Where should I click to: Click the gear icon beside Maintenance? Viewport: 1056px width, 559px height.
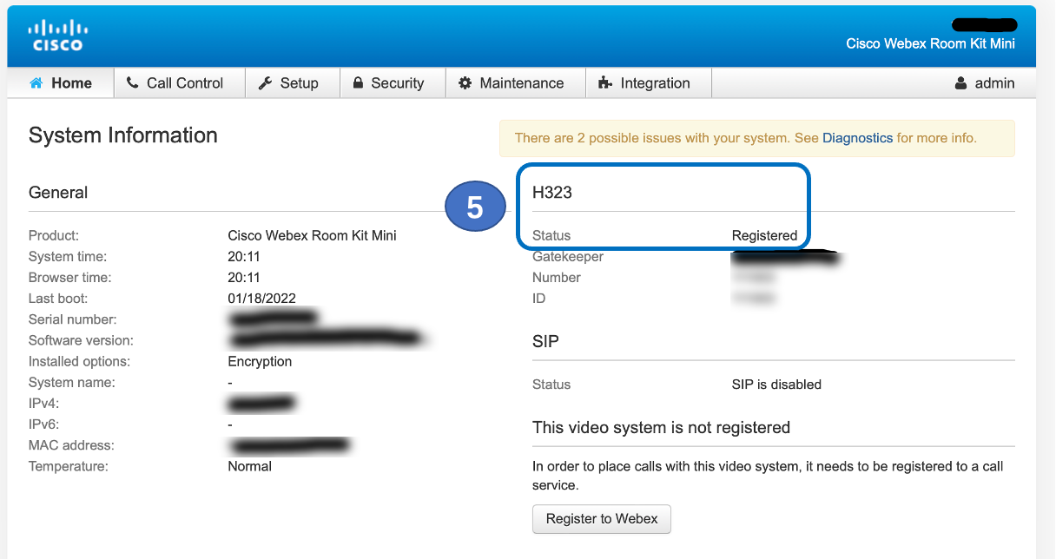[x=465, y=83]
